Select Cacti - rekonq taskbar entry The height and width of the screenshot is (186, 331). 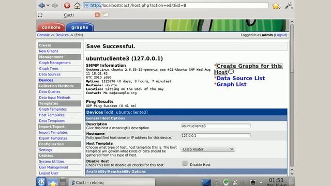click(112, 182)
